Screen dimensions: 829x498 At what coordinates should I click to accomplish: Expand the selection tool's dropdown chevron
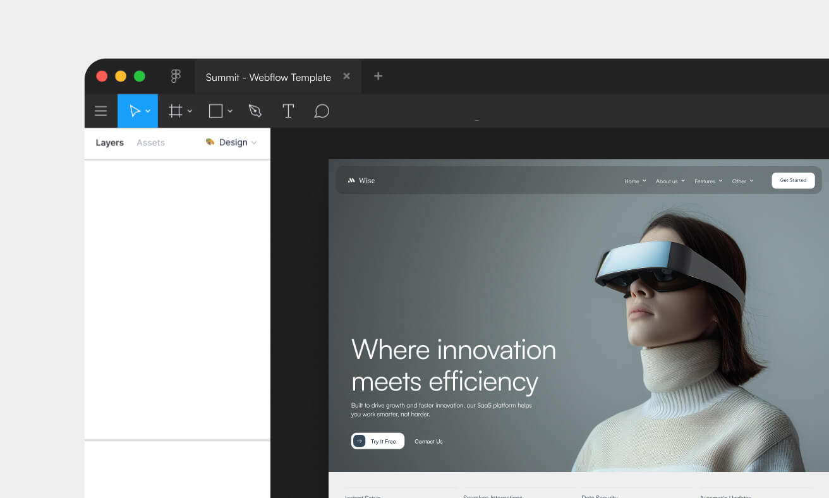148,111
